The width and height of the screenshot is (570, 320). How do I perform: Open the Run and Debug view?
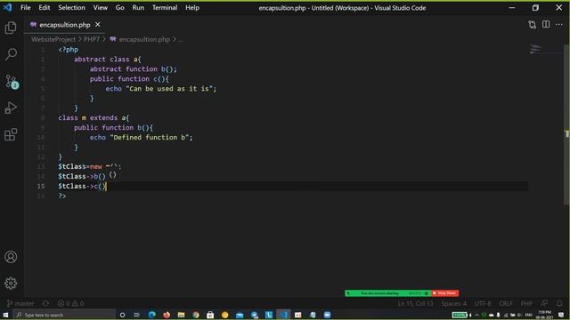(x=11, y=108)
